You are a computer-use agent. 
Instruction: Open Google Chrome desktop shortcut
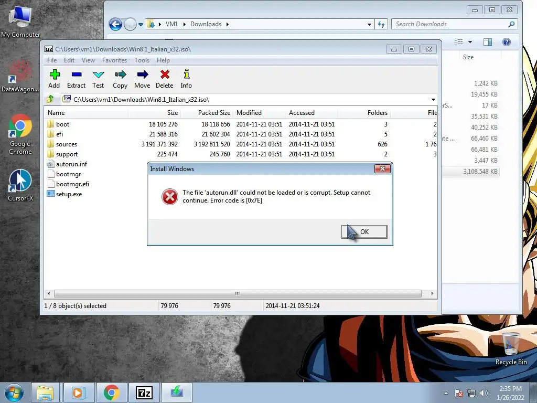coord(20,134)
